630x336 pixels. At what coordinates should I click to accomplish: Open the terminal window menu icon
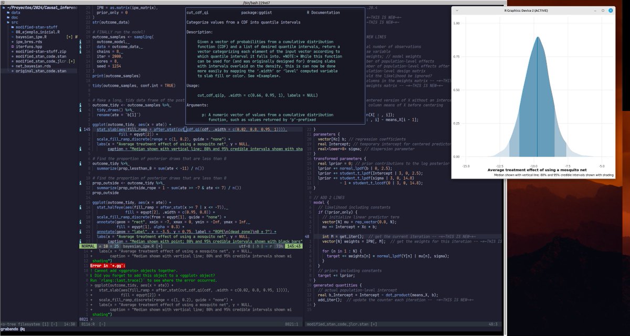3,3
